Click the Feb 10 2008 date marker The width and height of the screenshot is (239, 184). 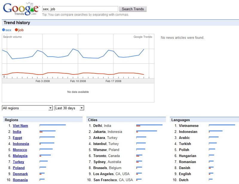78,81
